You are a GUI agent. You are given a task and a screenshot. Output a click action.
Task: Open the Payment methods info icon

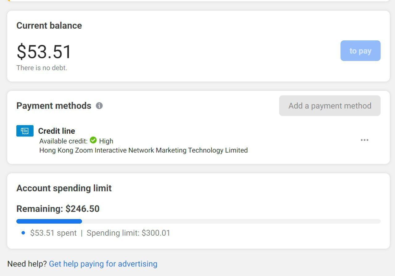[x=99, y=106]
